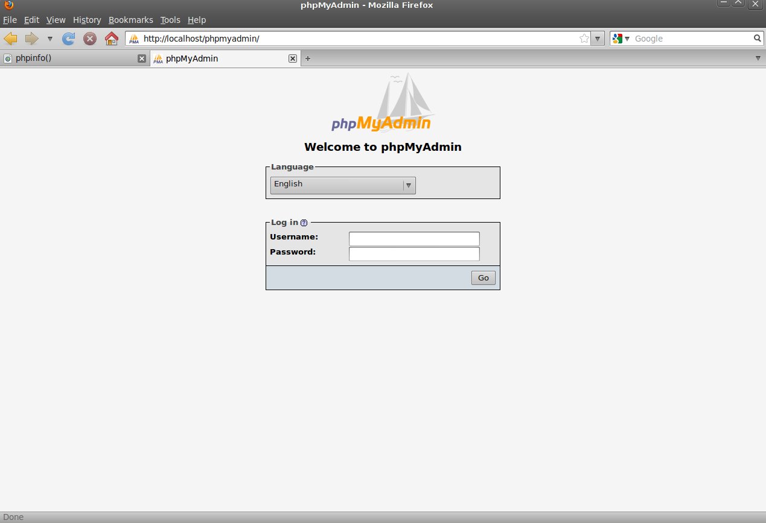Bookmark this page with the star icon

[584, 39]
